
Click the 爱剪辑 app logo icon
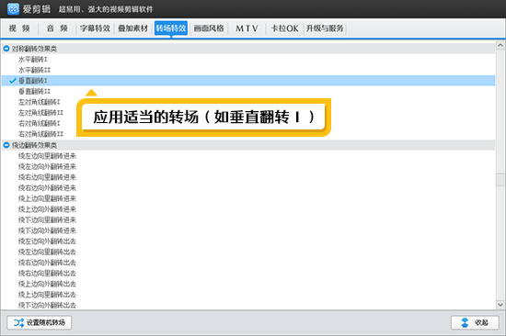click(x=13, y=8)
